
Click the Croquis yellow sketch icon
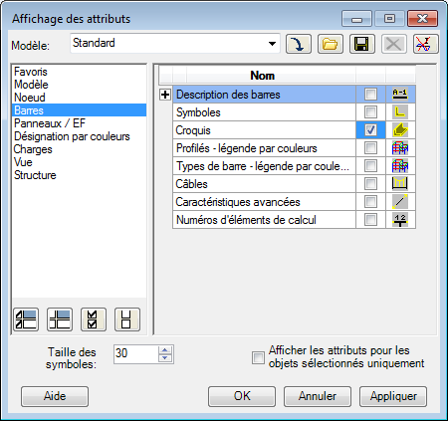[x=400, y=130]
